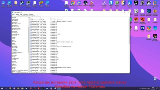Open the Избранное menu
The image size is (160, 90).
coord(25,14)
